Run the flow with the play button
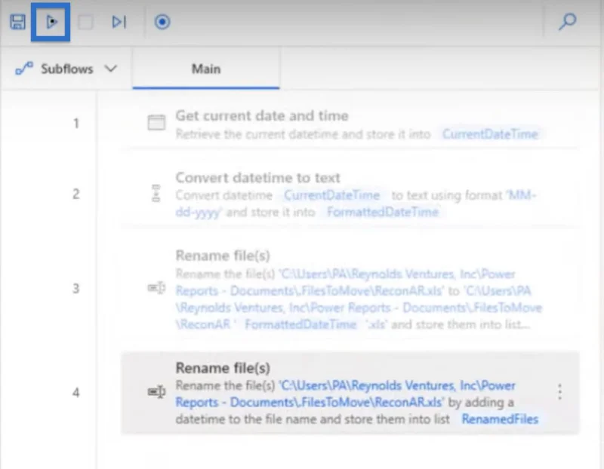Image resolution: width=604 pixels, height=469 pixels. coord(51,22)
